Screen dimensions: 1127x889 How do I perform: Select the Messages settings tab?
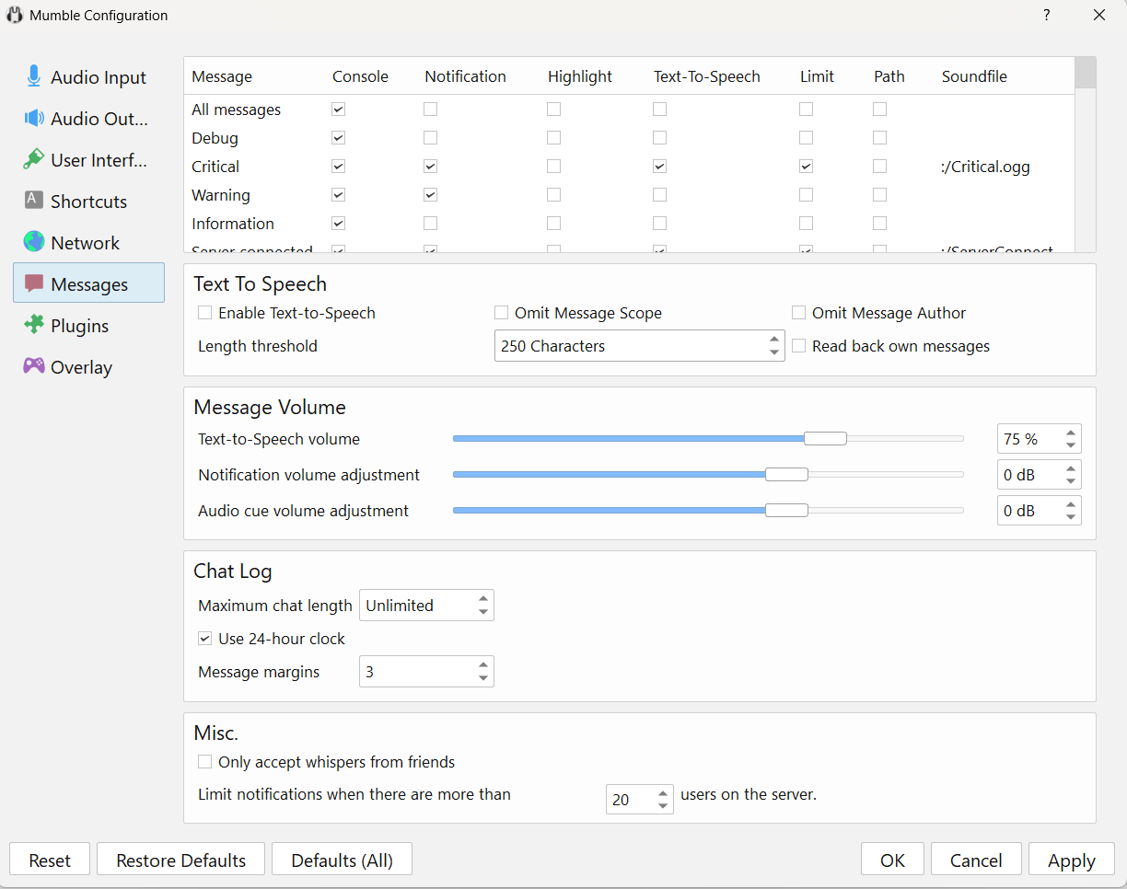pyautogui.click(x=88, y=283)
